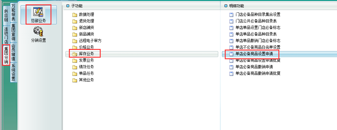Viewport: 337px width, 130px height.
Task: Click folder icon beside 绩效任务
Action: click(x=75, y=67)
